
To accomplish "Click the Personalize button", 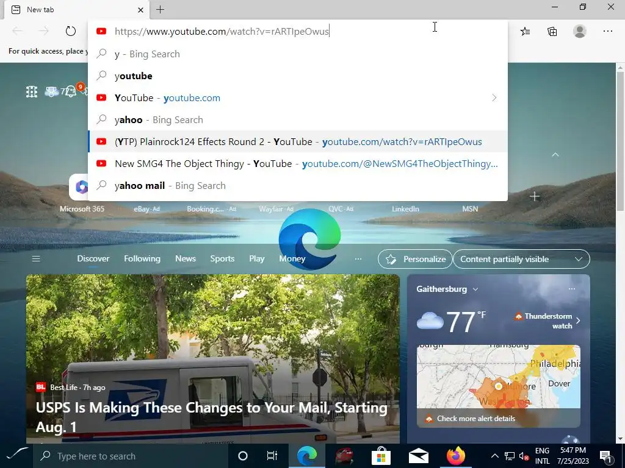I will coord(415,259).
